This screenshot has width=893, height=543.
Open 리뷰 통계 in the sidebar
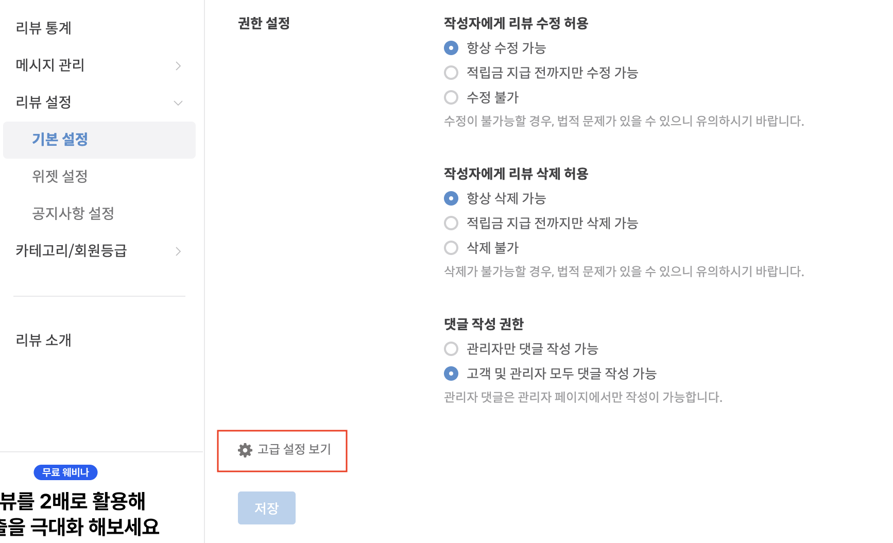[44, 28]
